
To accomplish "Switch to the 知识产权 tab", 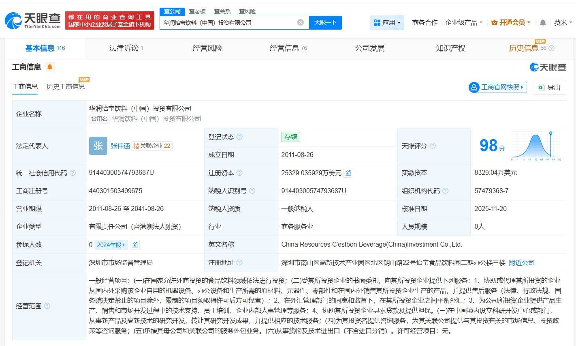I will pos(450,48).
